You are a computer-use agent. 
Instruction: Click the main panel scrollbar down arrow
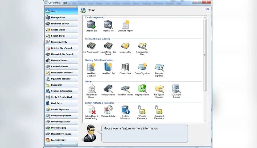(205, 121)
